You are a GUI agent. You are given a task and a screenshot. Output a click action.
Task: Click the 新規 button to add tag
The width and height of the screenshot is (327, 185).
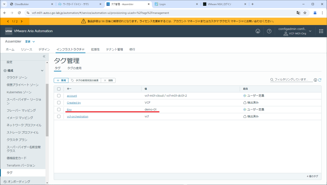(61, 80)
